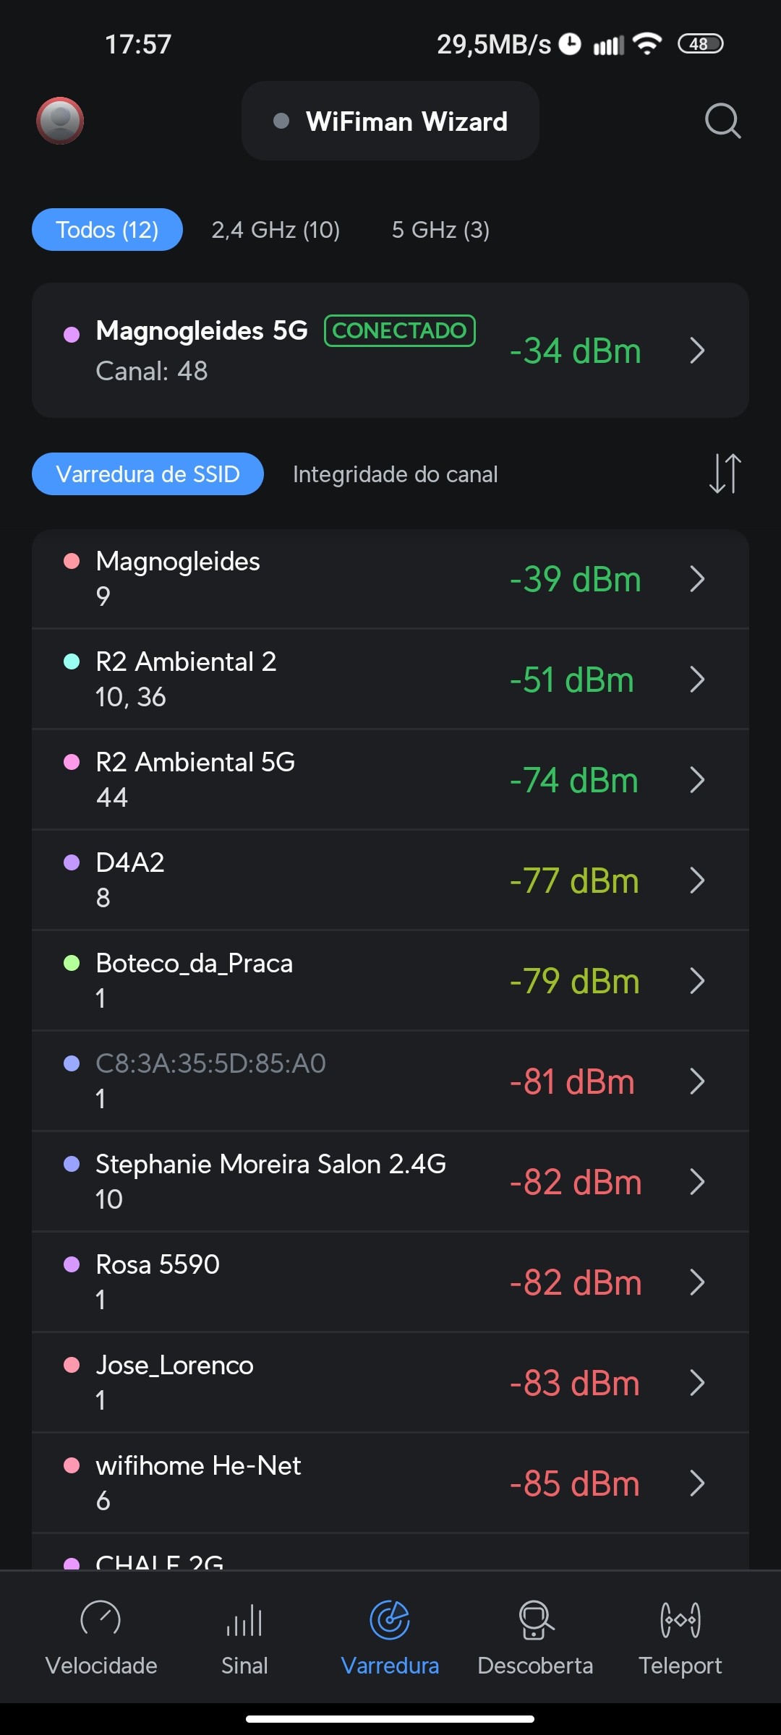Filter networks by 2,4 GHz (10)
781x1735 pixels.
tap(276, 230)
